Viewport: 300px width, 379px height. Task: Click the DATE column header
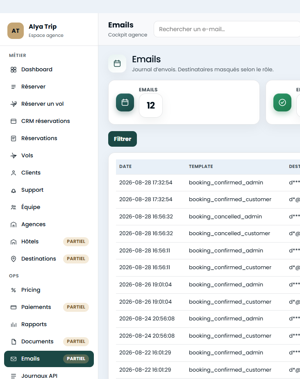click(x=125, y=166)
